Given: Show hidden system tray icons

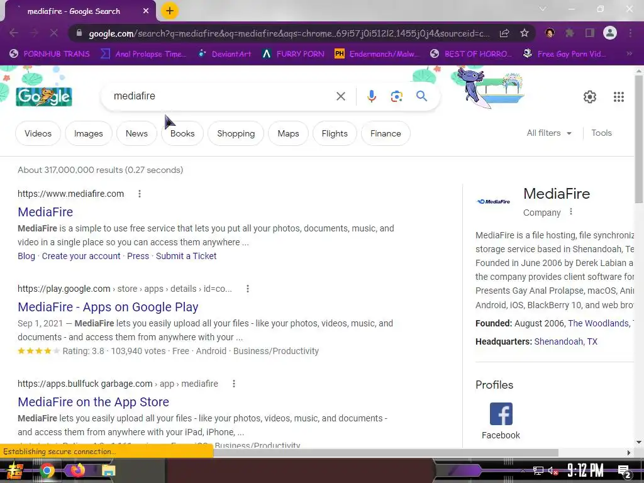Looking at the screenshot, I should click(x=523, y=470).
